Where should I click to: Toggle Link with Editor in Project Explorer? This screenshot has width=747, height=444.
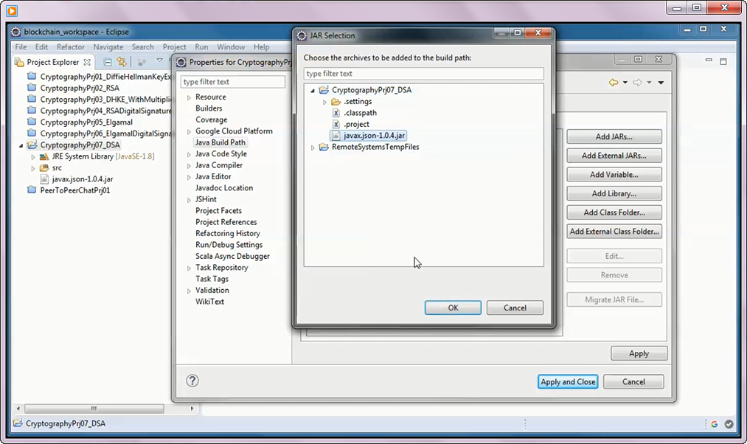coord(122,62)
